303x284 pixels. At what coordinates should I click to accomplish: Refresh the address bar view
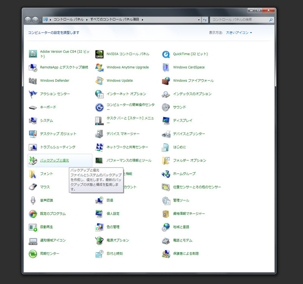(x=205, y=20)
